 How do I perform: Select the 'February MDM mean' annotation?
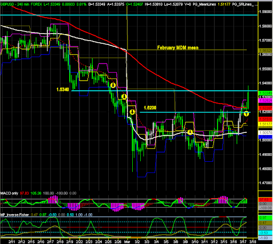[x=178, y=48]
